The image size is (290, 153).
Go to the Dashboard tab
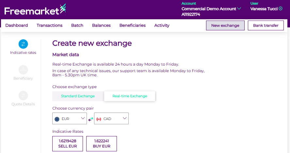[17, 25]
